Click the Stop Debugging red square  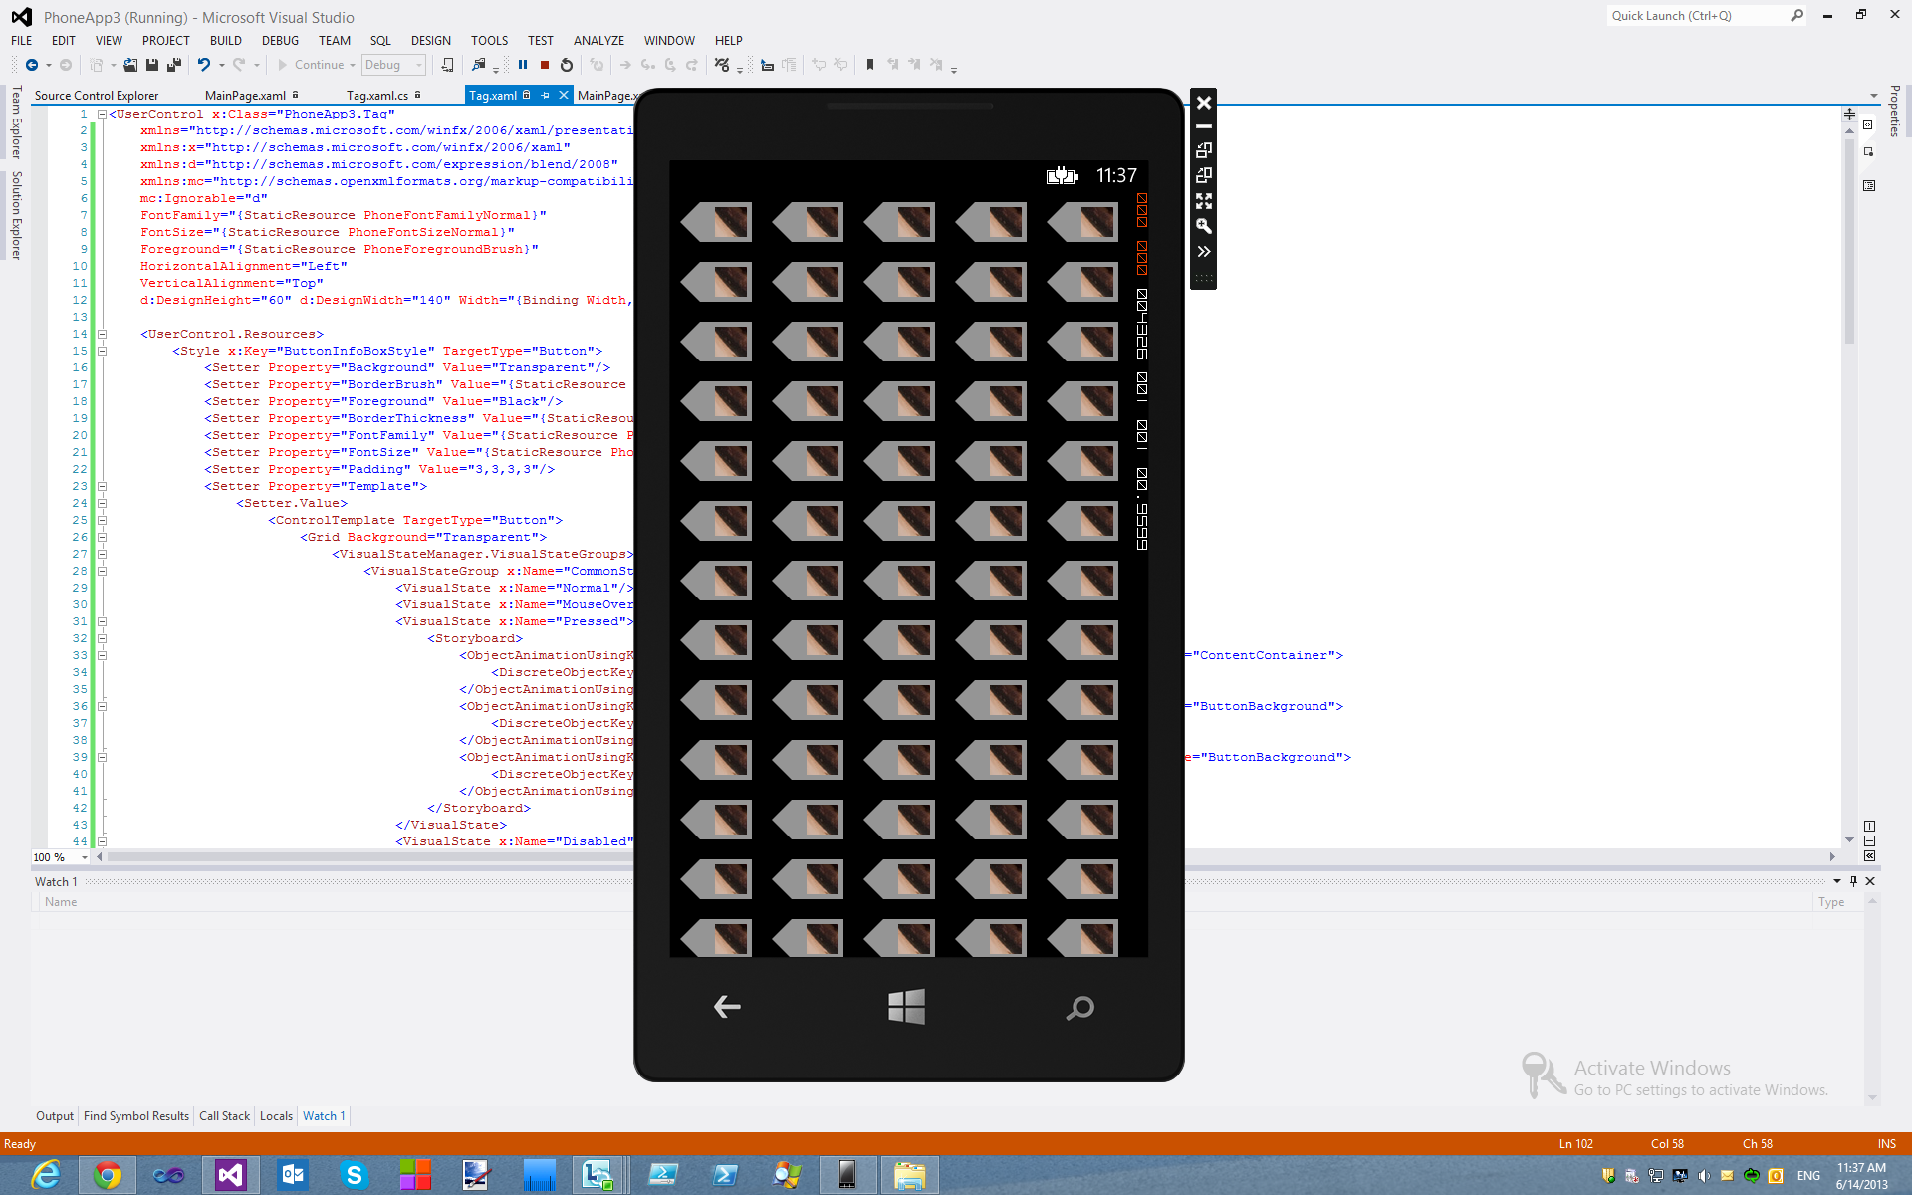click(x=545, y=65)
